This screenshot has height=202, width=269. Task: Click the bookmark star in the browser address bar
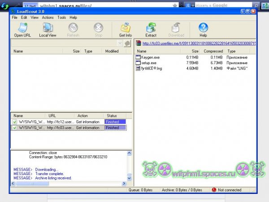175,6
